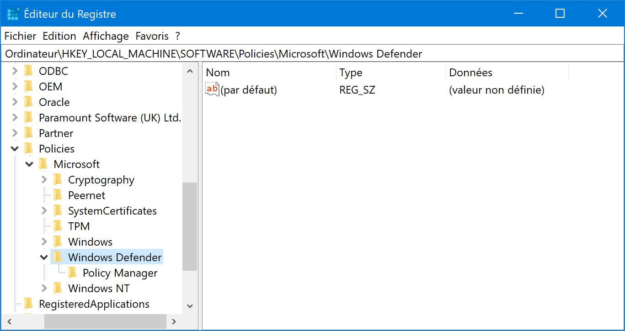
Task: Select the RegisteredApplications key label
Action: [94, 304]
